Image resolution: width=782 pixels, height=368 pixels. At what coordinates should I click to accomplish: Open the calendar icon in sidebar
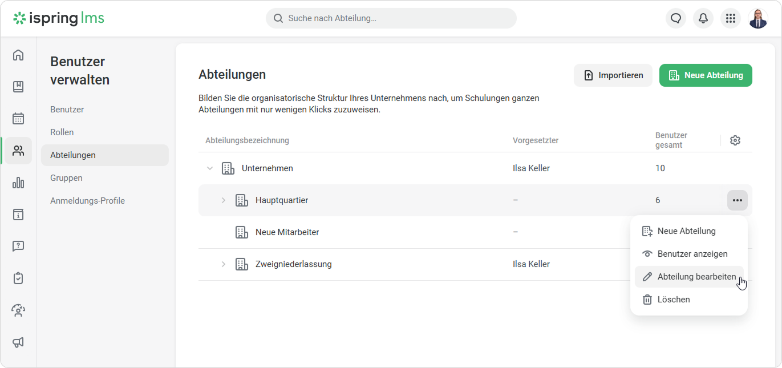tap(18, 119)
